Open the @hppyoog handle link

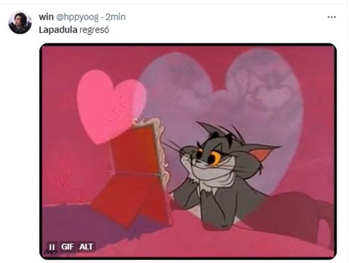77,17
